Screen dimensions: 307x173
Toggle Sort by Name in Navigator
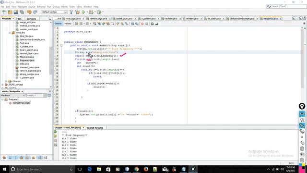coord(40,158)
